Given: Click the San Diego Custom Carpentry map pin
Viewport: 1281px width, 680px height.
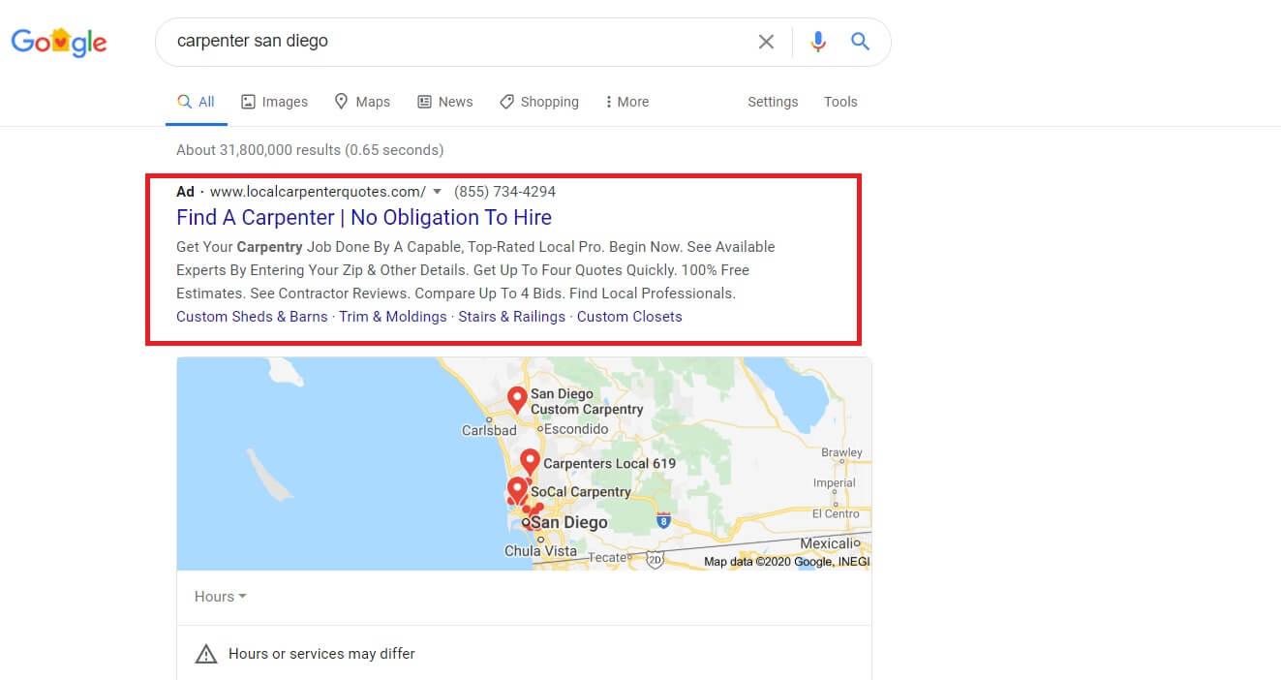Looking at the screenshot, I should coord(517,399).
